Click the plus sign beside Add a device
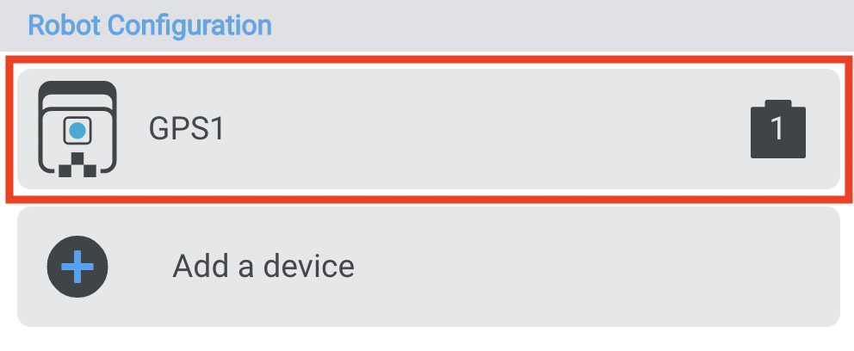The width and height of the screenshot is (854, 351). (77, 266)
